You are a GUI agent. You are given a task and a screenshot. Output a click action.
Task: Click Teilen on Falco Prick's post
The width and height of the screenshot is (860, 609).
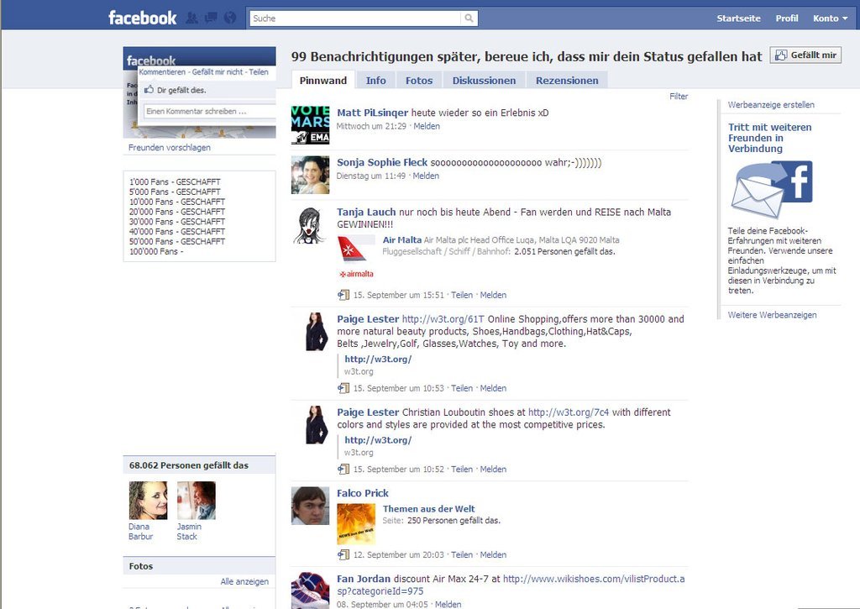click(x=462, y=555)
